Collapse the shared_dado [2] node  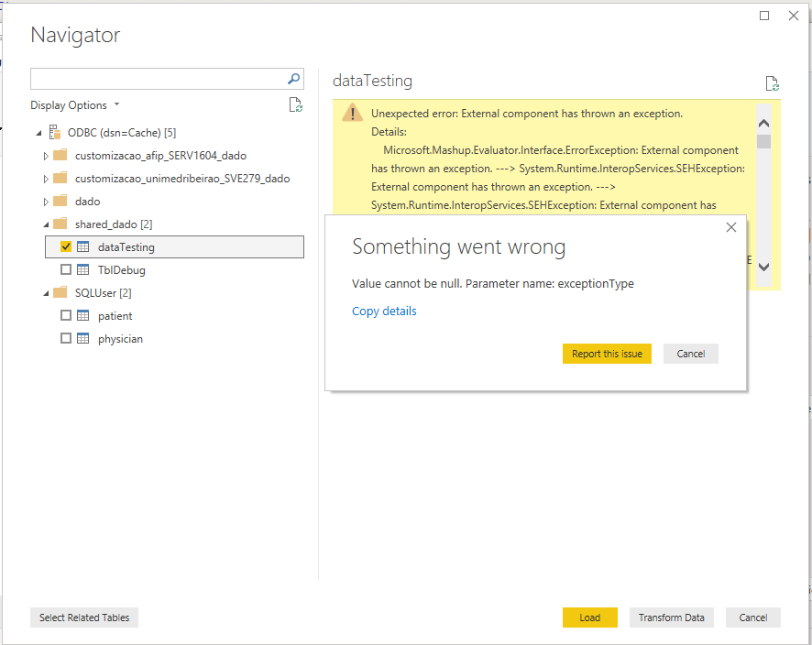click(x=46, y=224)
